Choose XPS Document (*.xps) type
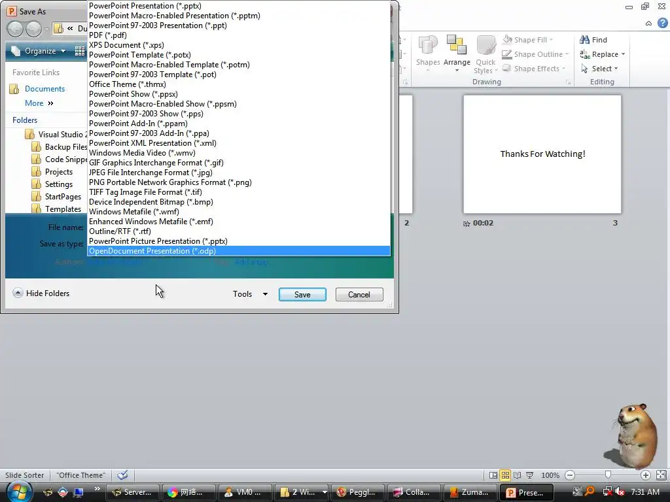 (239, 45)
